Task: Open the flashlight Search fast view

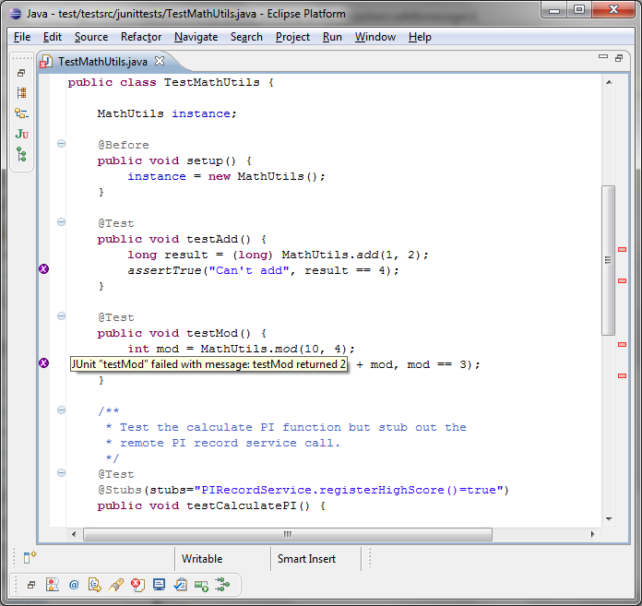Action: coord(116,585)
